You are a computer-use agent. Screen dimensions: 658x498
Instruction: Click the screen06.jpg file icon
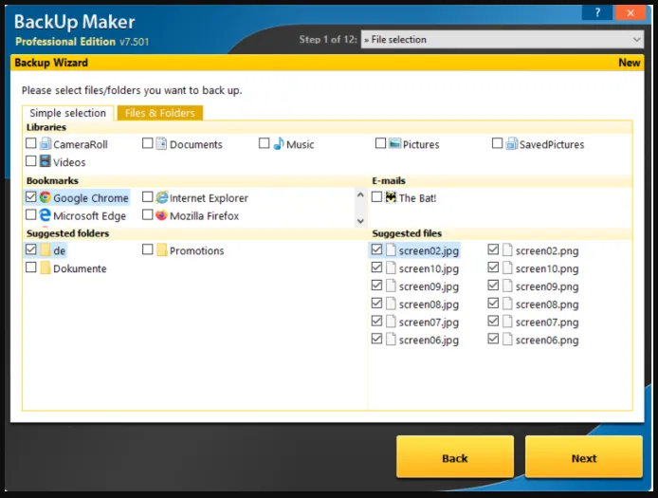[x=392, y=340]
